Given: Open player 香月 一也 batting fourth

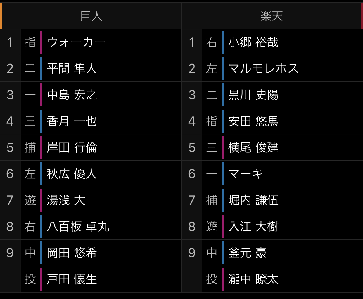Looking at the screenshot, I should point(72,121).
